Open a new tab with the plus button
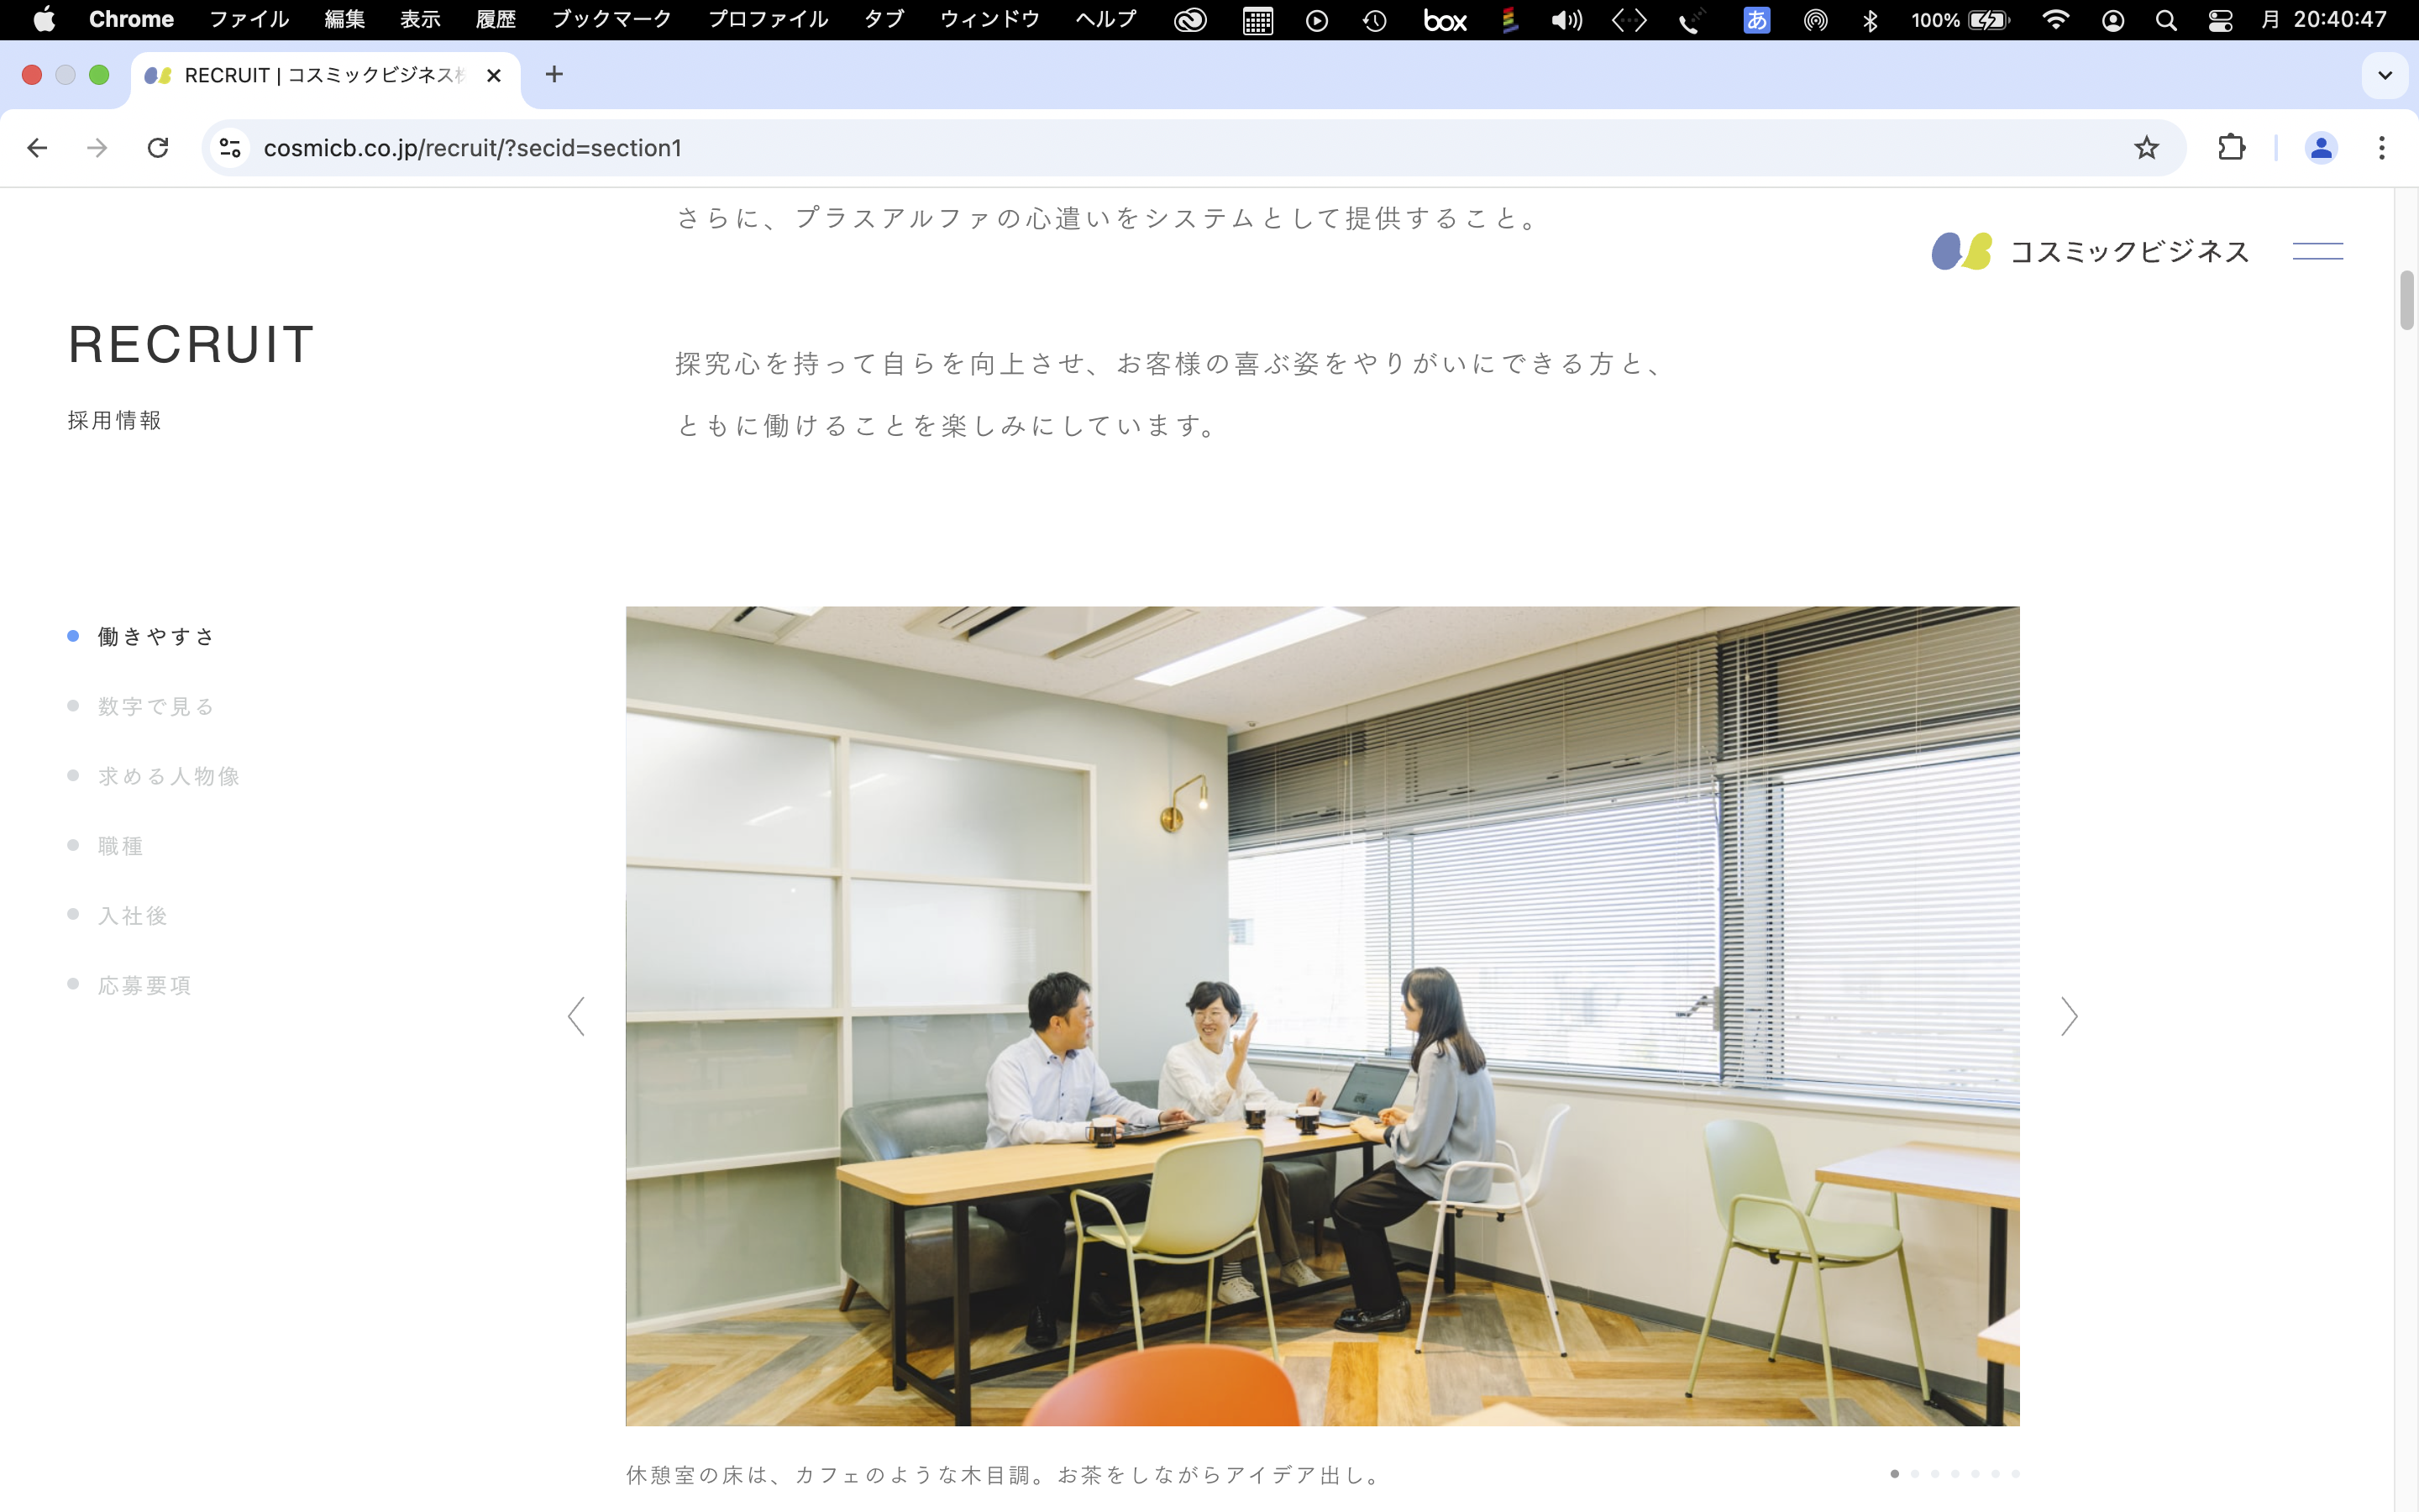Screen dimensions: 2419x1512 point(554,75)
